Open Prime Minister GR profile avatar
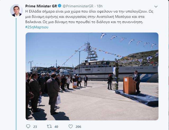 16,11
